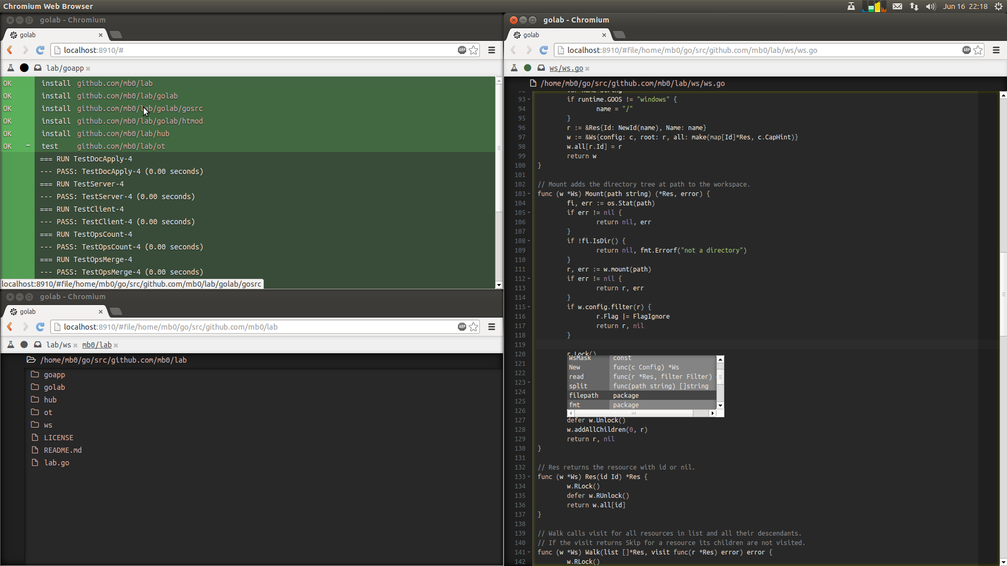Viewport: 1007px width, 566px height.
Task: Collapse the test github.com/mb0/lab/ot output
Action: (x=28, y=146)
